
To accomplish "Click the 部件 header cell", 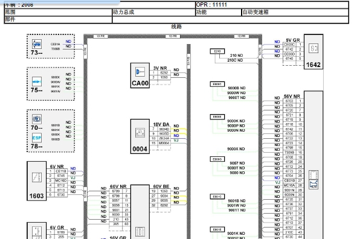I will coord(58,19).
